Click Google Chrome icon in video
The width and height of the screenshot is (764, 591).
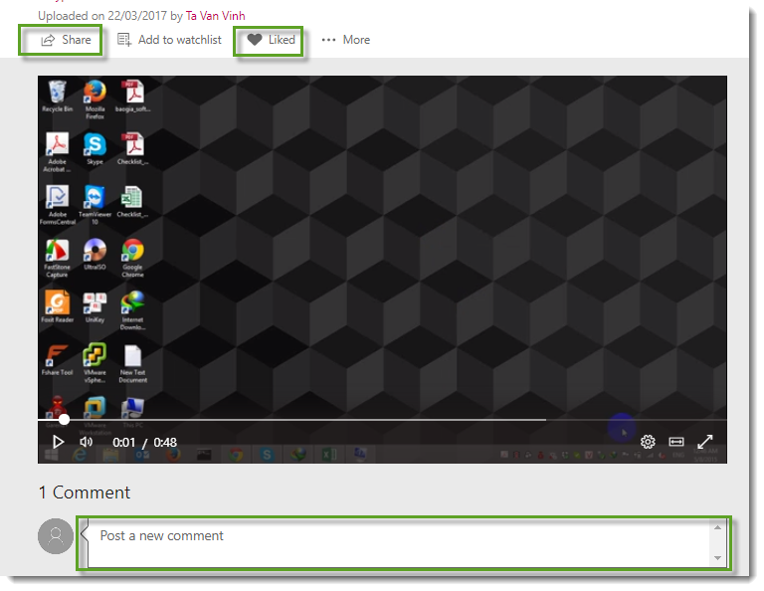[132, 252]
